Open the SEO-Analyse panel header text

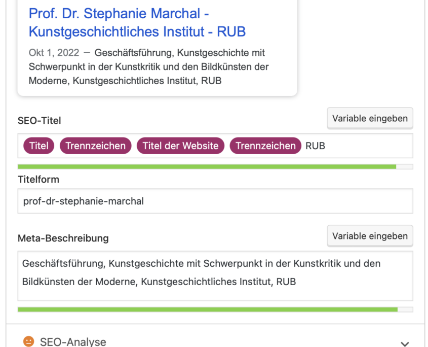[73, 342]
